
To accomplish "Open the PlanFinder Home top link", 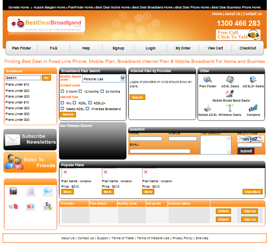I will pos(81,8).
